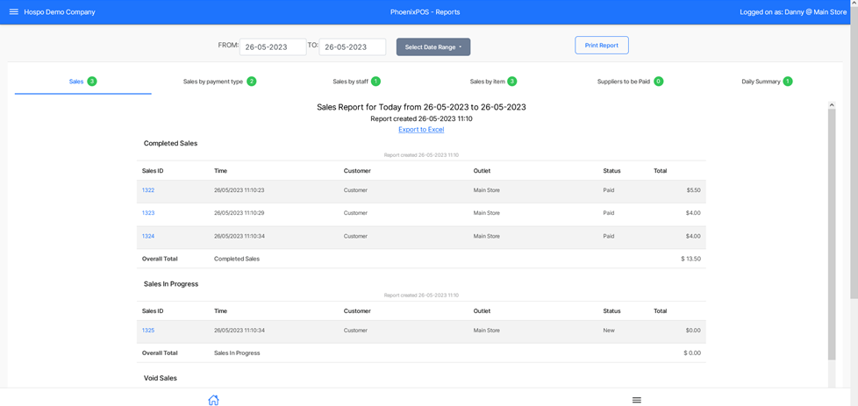Open sale ID 1323 details
Screen dimensions: 858x406
148,213
